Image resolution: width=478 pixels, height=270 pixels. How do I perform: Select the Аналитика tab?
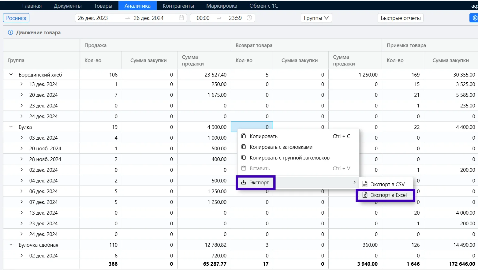coord(137,6)
